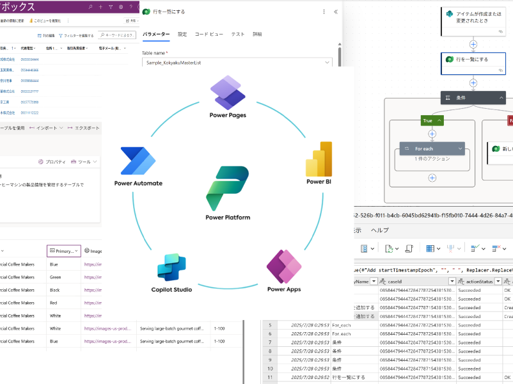Image resolution: width=513 pixels, height=384 pixels.
Task: Click the インポート button
Action: coord(45,128)
